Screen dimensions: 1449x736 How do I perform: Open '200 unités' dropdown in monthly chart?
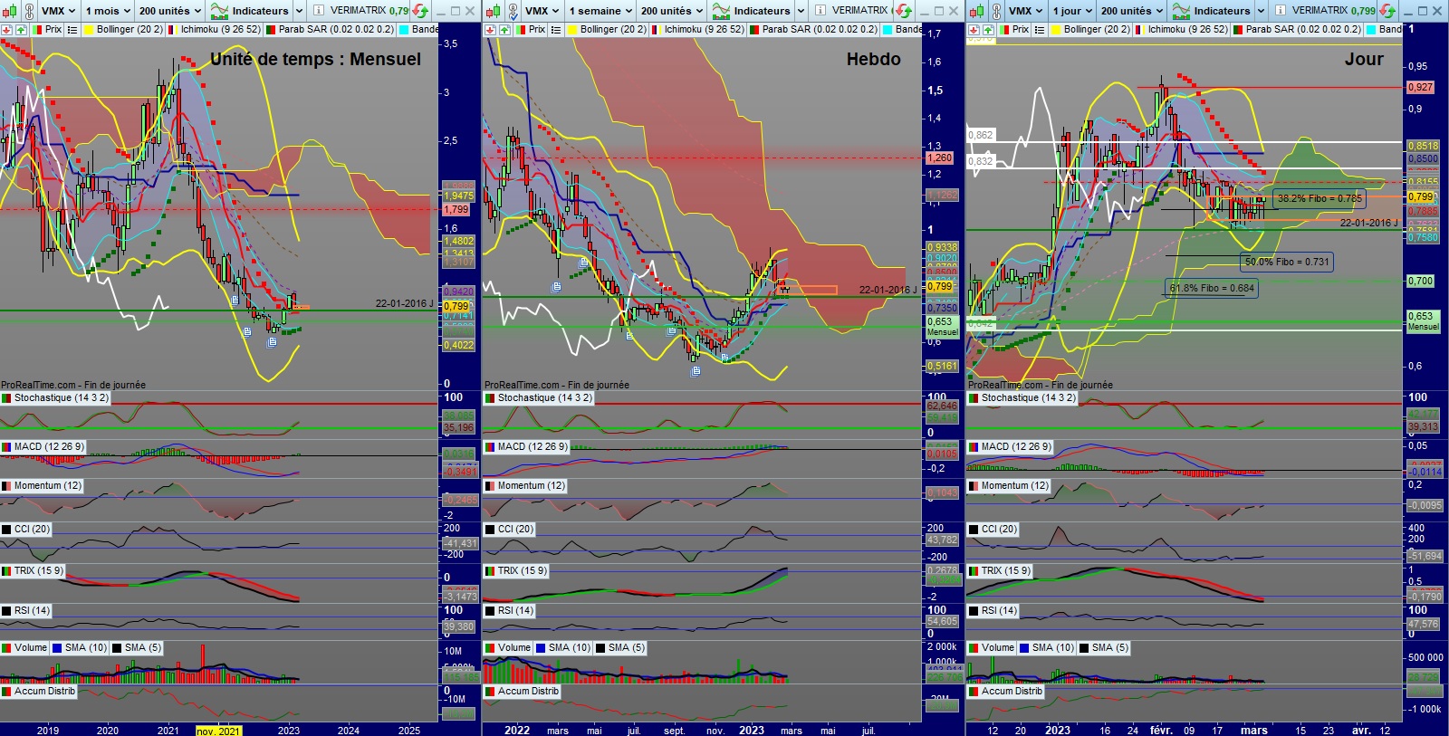170,11
